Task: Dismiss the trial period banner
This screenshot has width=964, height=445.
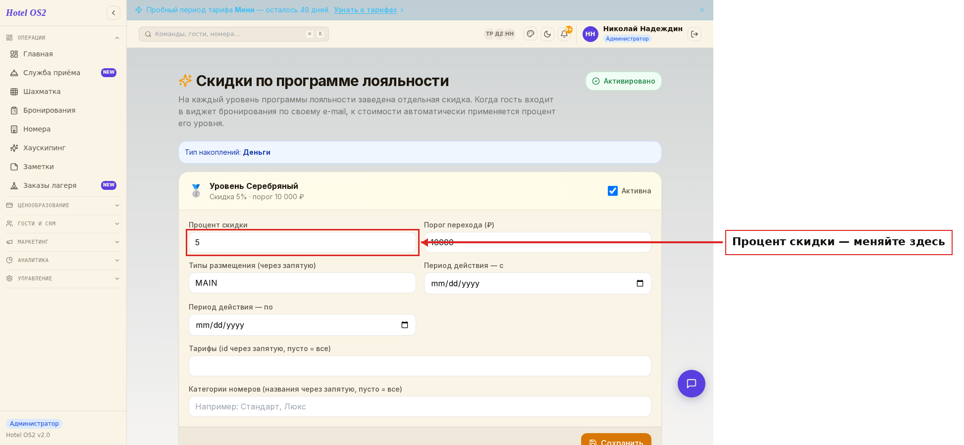Action: point(702,10)
